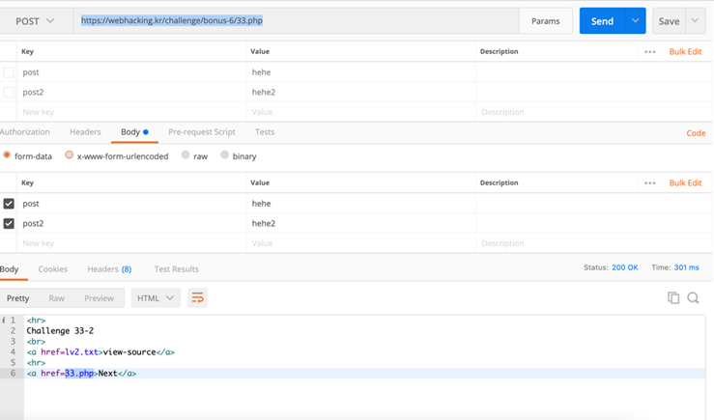Viewport: 714px width, 420px height.
Task: Click the Save button
Action: [x=669, y=21]
